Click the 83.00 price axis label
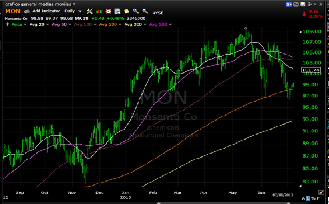329x204 pixels. [310, 182]
